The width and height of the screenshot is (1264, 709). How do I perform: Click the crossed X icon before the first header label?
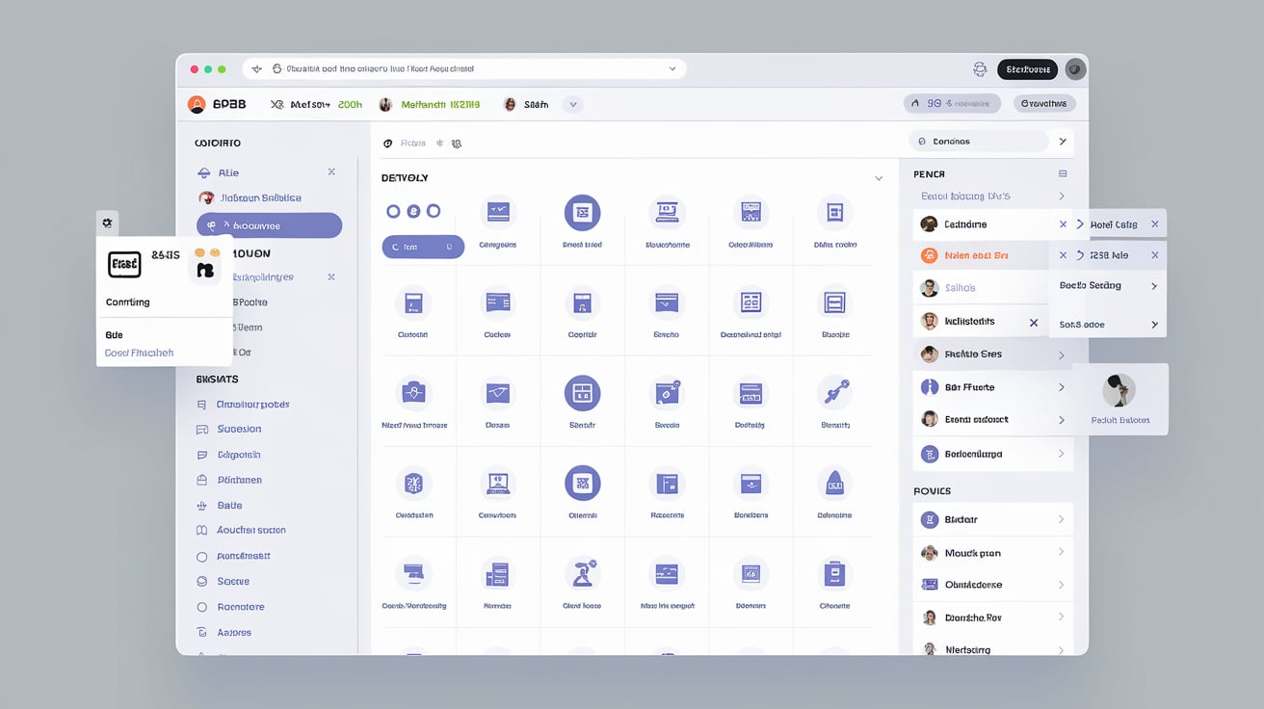tap(277, 104)
